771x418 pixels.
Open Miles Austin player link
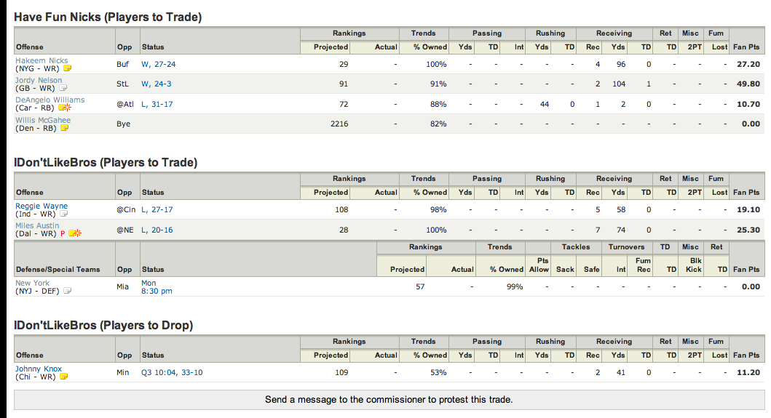coord(37,225)
